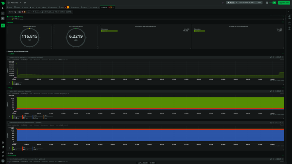Open the dropdown arrow next to Paused
Viewport: 292px width, 164px height.
[237, 3]
